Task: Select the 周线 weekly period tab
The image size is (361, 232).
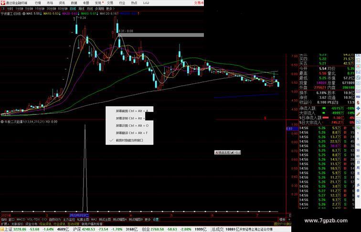Action: [x=81, y=9]
